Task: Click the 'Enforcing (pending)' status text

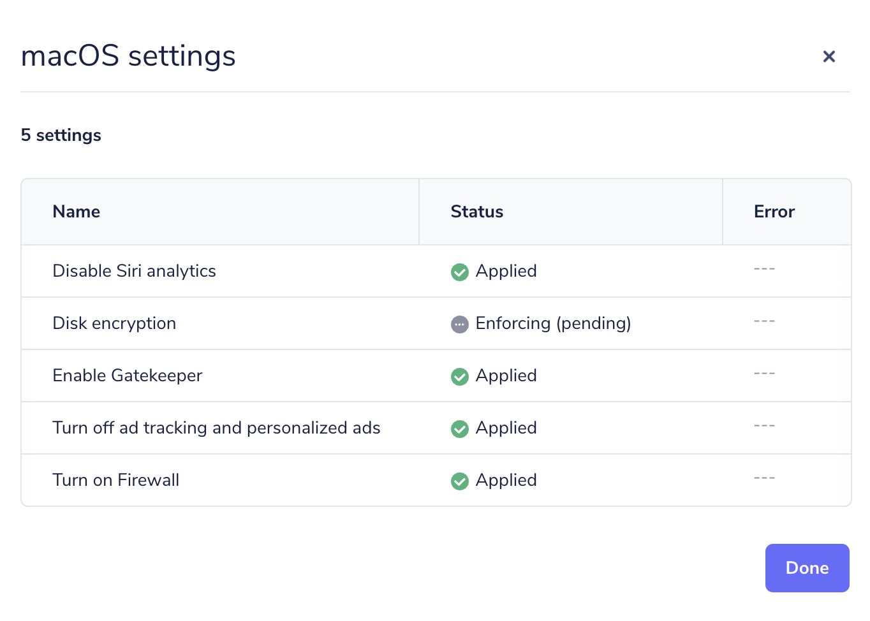Action: (x=553, y=323)
